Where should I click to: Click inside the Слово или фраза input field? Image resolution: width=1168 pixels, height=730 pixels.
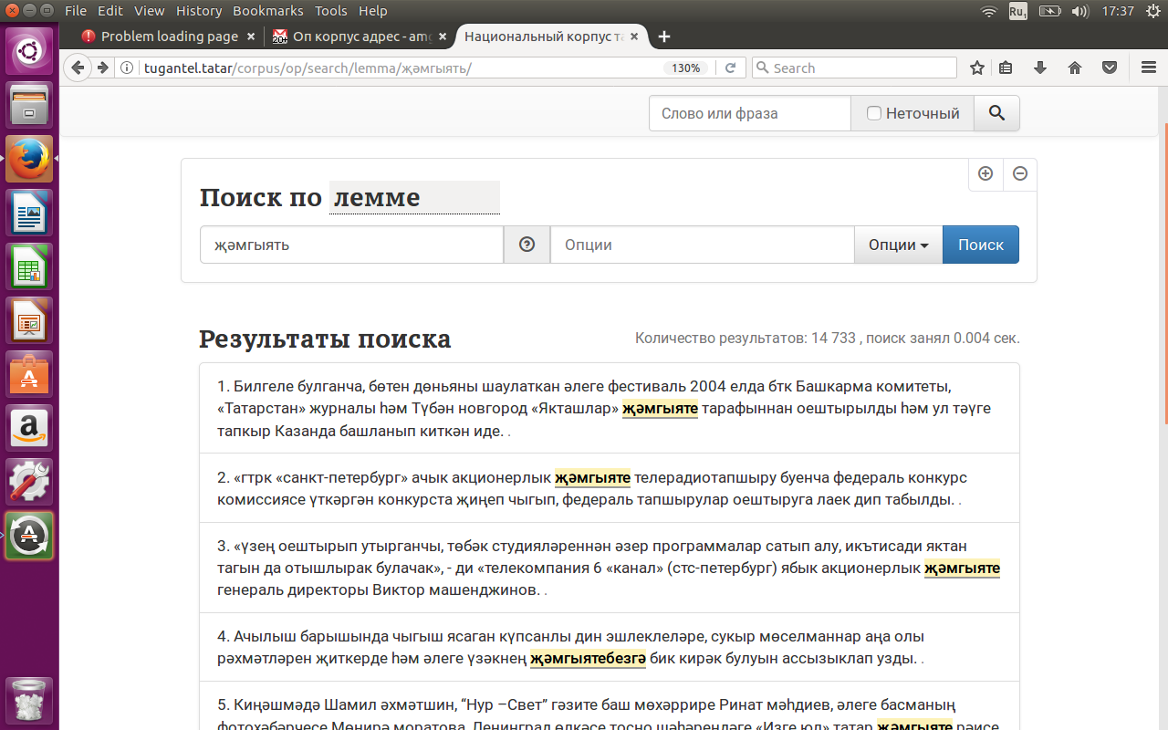point(748,112)
